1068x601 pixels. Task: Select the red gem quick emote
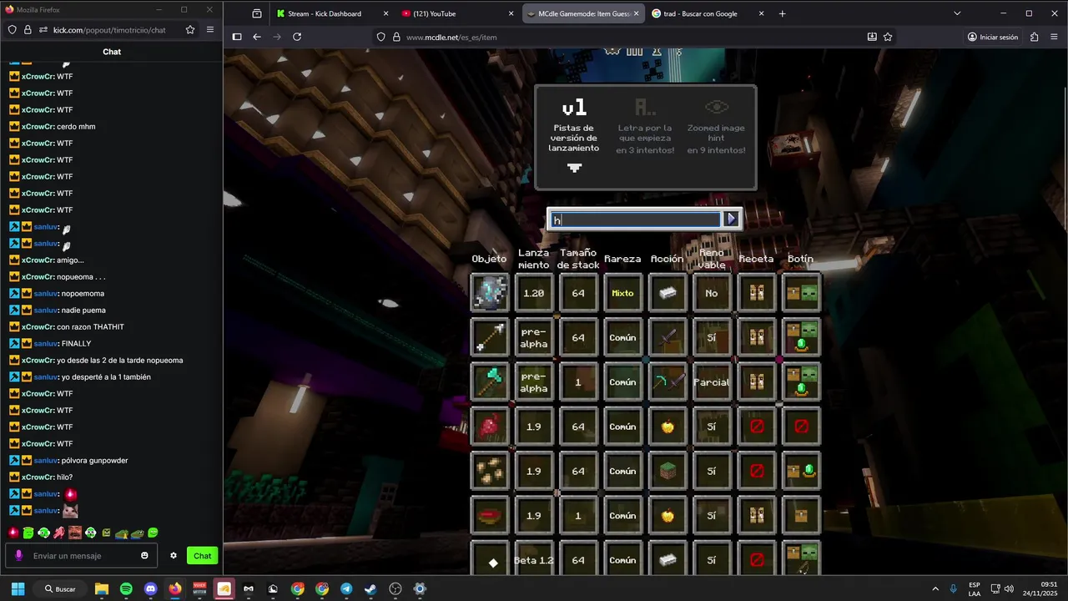click(13, 533)
